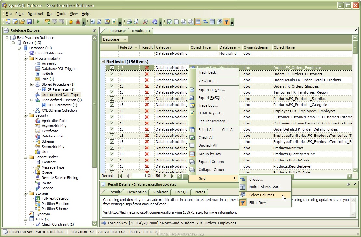Go to the next record

click(x=165, y=176)
